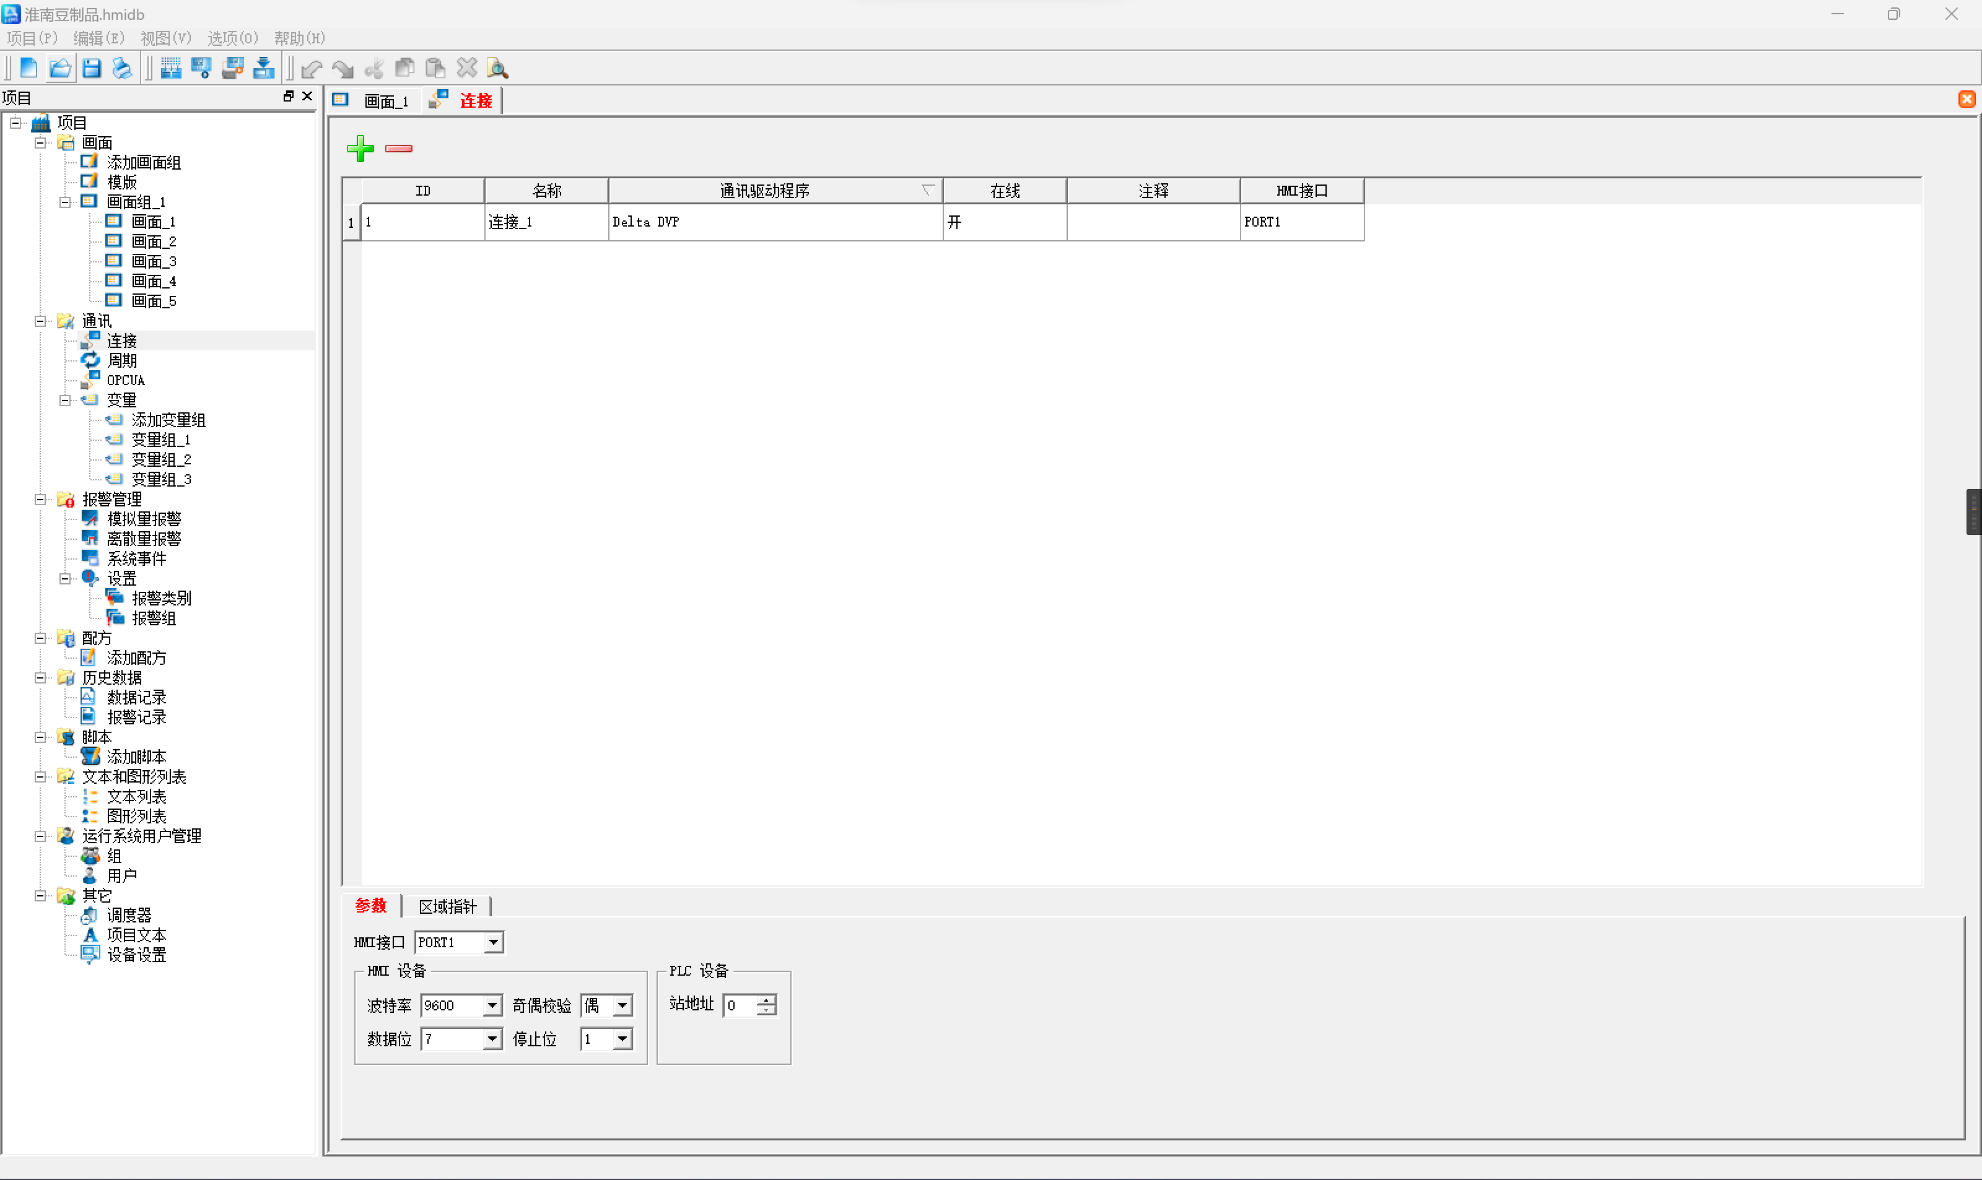This screenshot has height=1180, width=1982.
Task: Click the Find magnifier toolbar icon
Action: [x=498, y=68]
